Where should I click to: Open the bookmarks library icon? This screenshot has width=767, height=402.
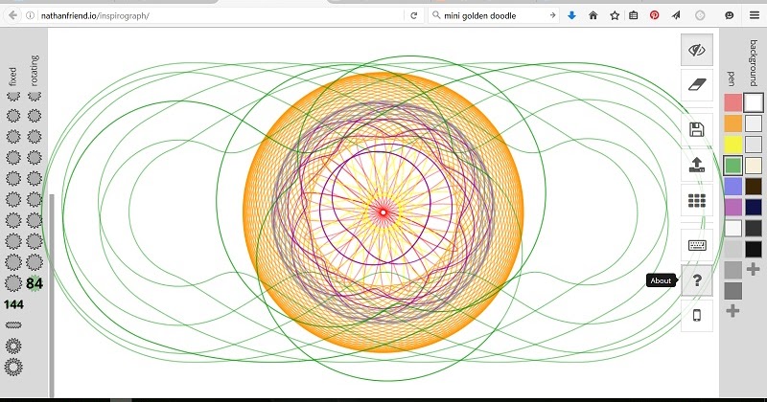633,15
